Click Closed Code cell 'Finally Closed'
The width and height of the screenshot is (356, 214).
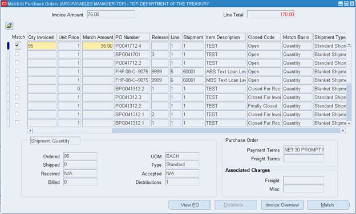pyautogui.click(x=264, y=106)
